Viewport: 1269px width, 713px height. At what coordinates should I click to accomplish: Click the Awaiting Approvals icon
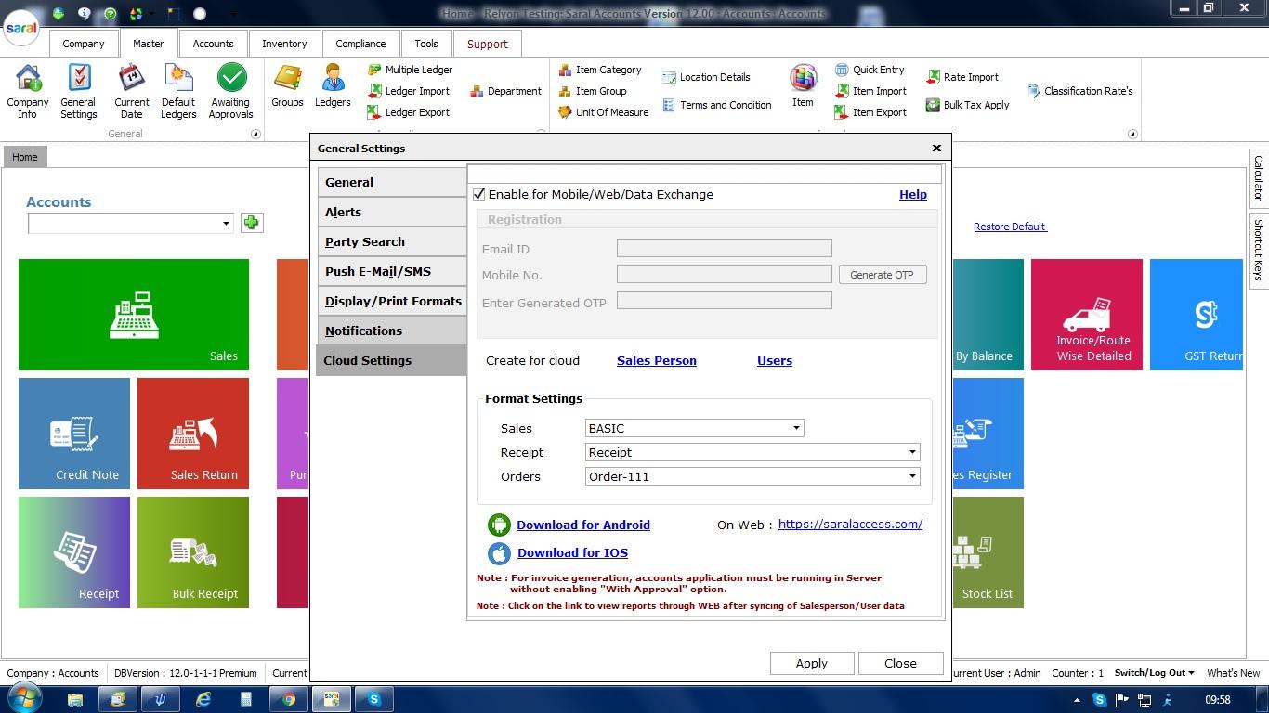coord(230,91)
